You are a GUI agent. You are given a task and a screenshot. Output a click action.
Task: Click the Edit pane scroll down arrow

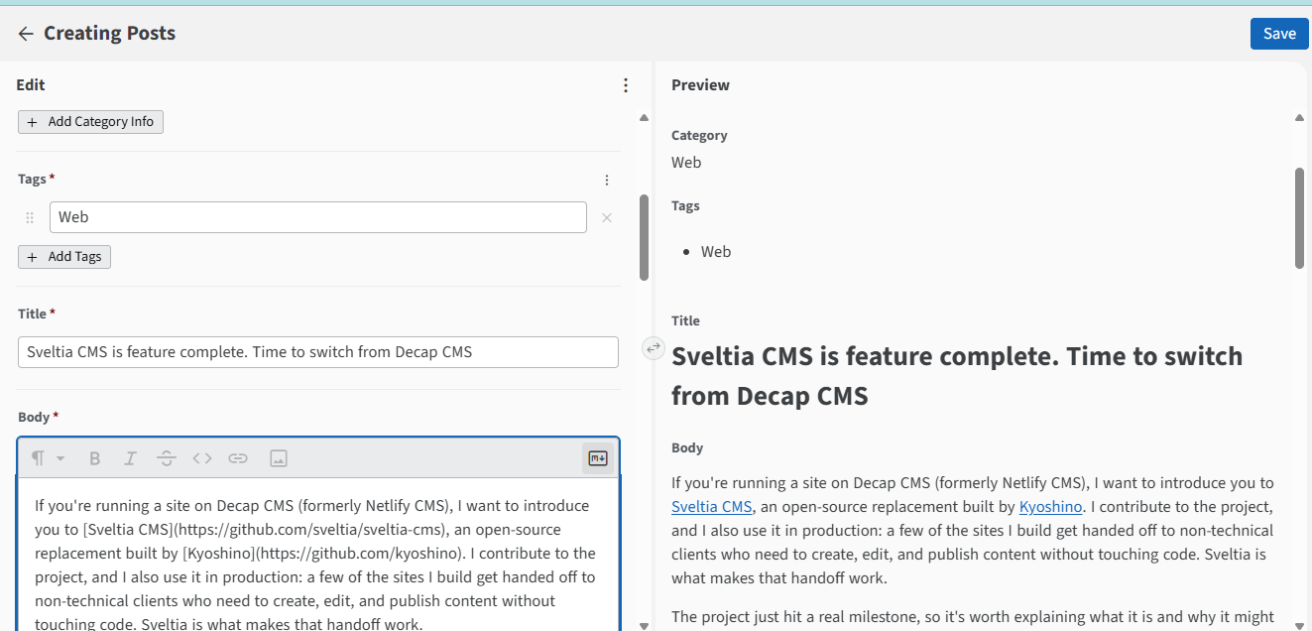644,625
